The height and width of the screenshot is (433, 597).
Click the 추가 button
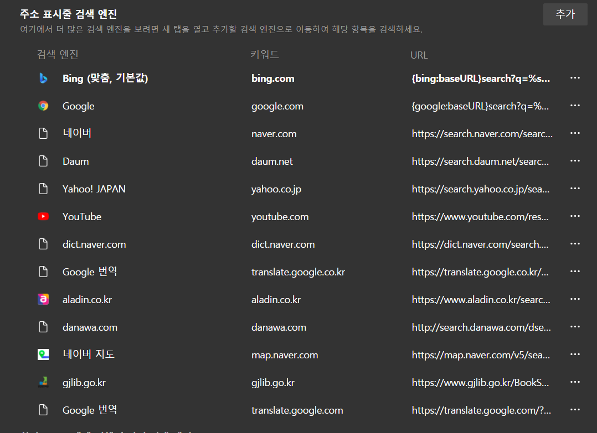point(565,14)
